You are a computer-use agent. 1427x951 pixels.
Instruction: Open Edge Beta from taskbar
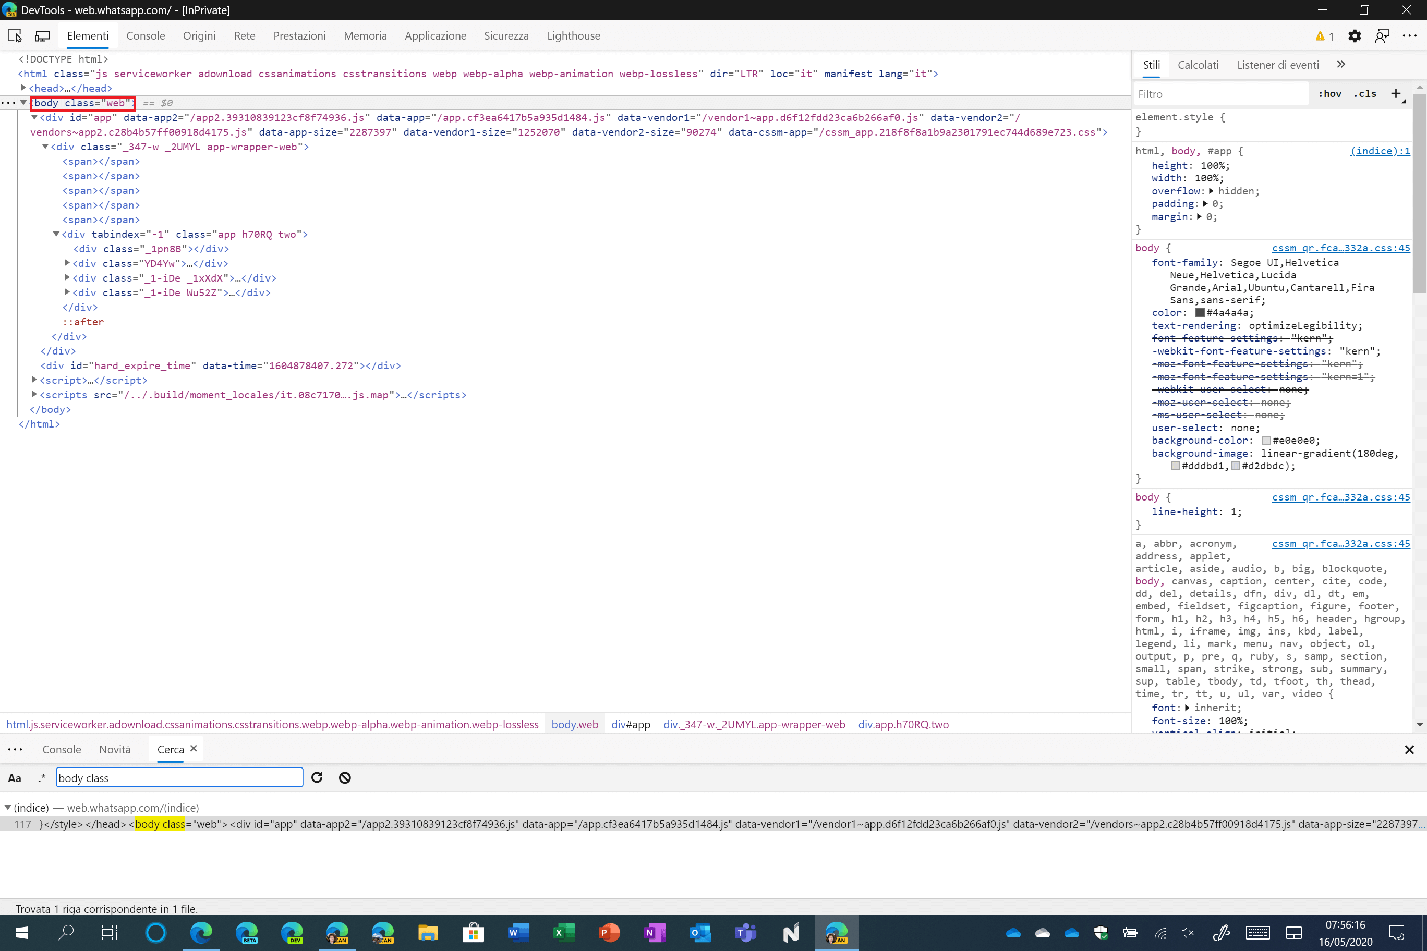(x=246, y=932)
